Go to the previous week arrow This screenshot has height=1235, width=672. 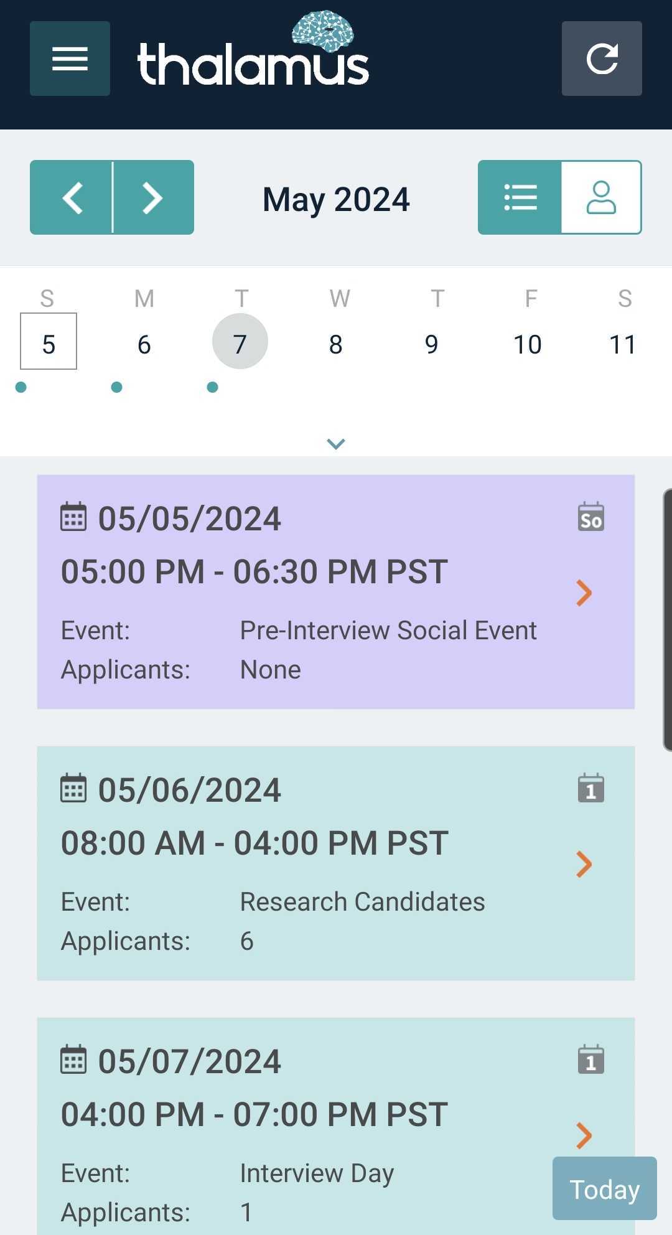(x=72, y=197)
